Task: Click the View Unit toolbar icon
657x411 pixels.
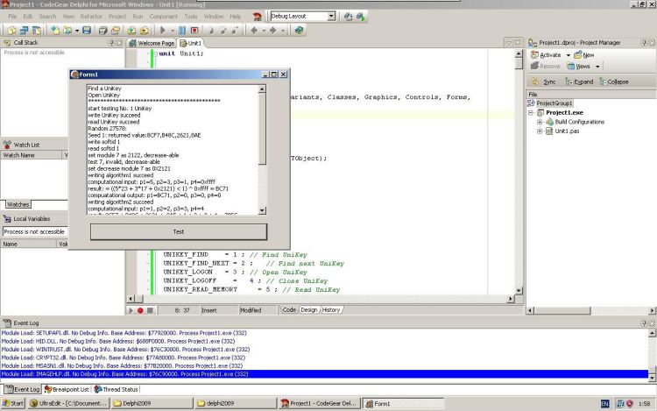Action: (x=11, y=30)
